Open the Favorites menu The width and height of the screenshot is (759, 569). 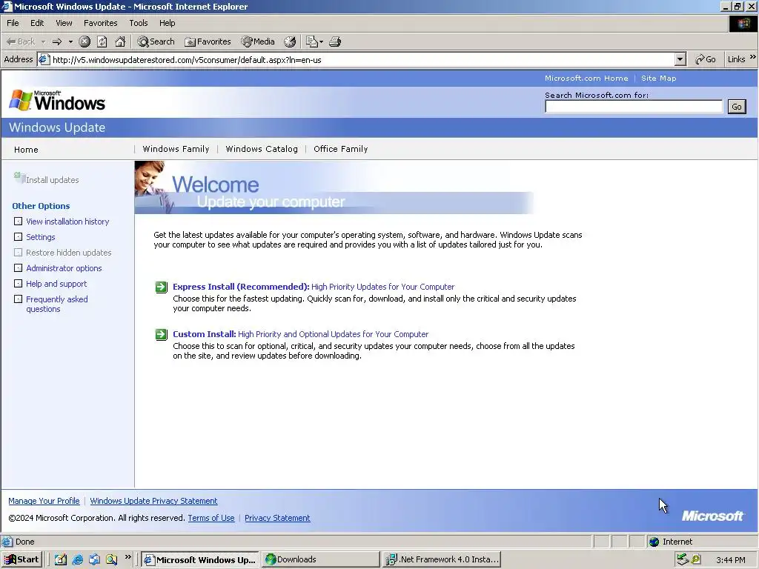coord(100,23)
